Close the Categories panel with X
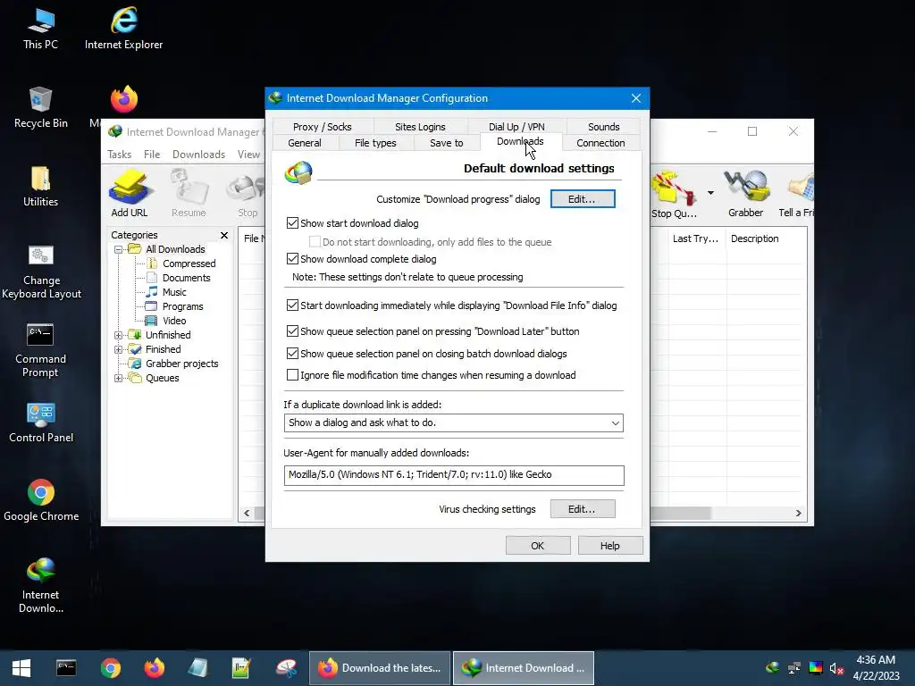The image size is (915, 686). point(224,235)
